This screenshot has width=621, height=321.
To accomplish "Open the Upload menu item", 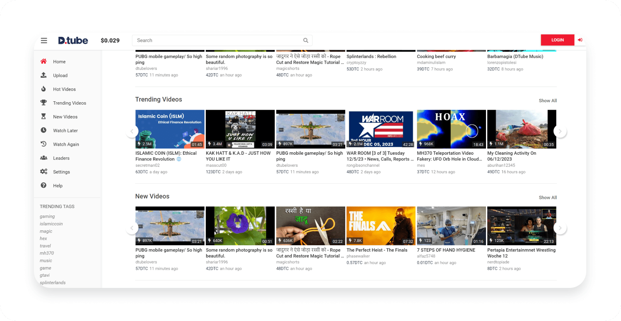I will [x=60, y=75].
